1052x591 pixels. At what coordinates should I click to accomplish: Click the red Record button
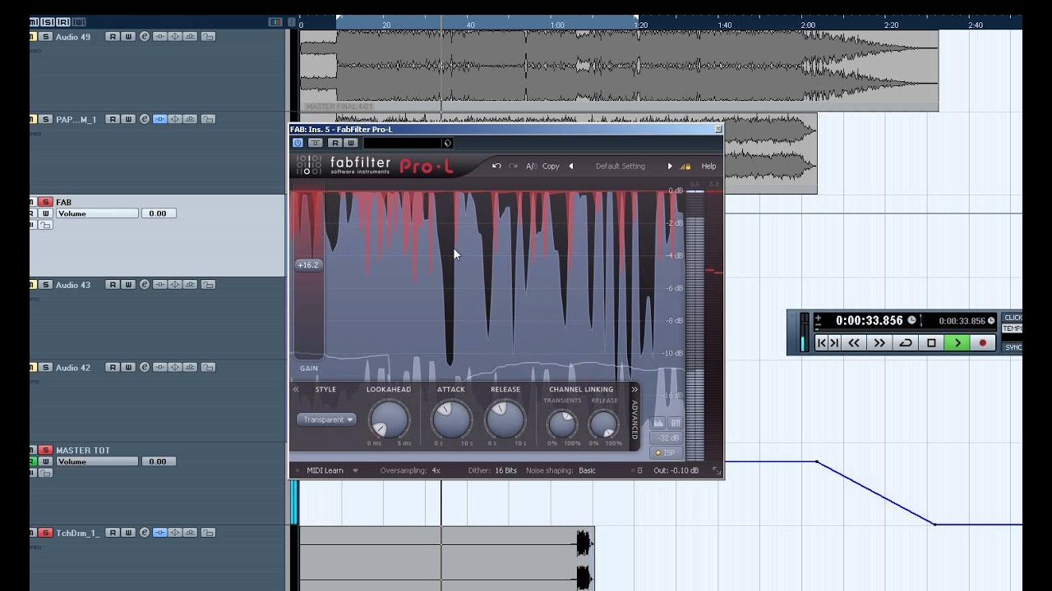983,343
